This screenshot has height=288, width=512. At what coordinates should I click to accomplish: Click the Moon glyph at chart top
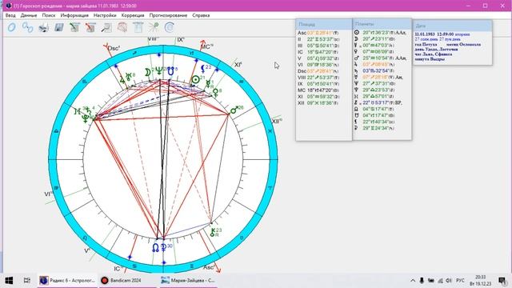point(147,72)
